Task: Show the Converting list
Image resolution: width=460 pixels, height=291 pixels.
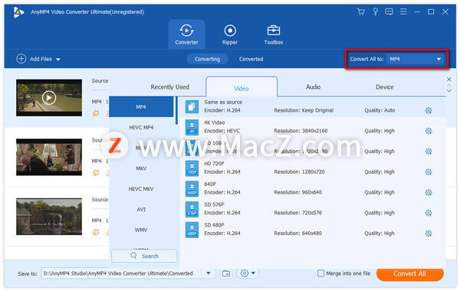Action: pyautogui.click(x=208, y=59)
